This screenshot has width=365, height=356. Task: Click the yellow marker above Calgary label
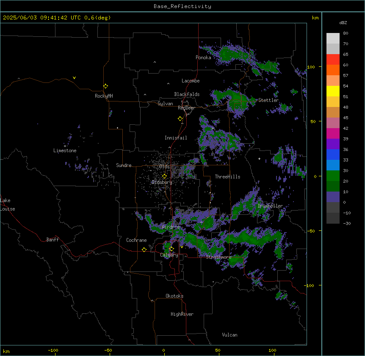tap(171, 249)
